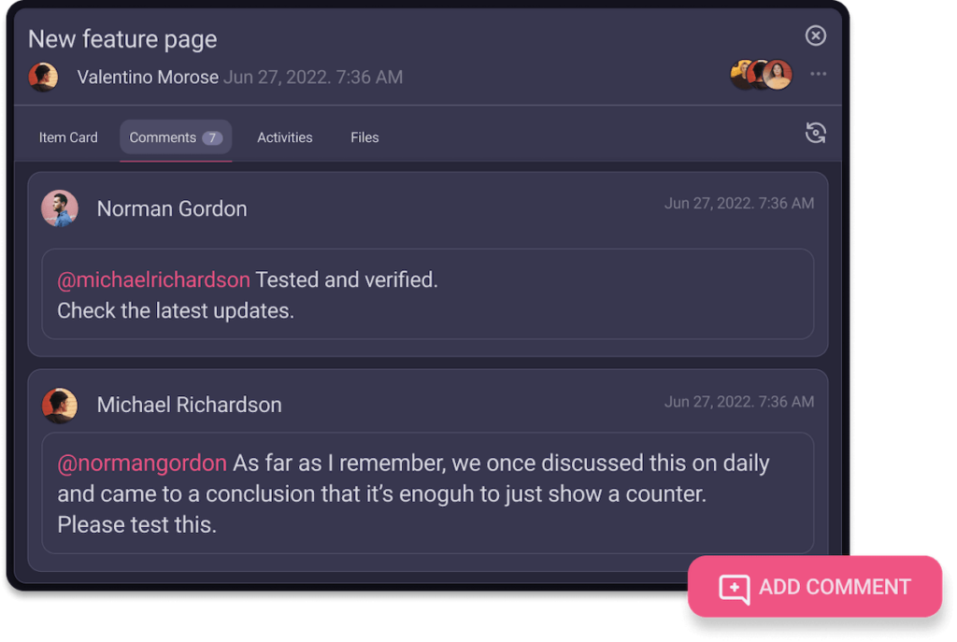Click the New feature page title
Viewport: 957px width, 642px height.
(122, 39)
